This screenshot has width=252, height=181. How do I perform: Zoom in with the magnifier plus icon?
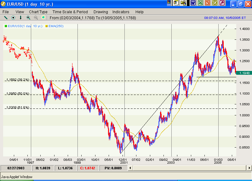[28, 18]
